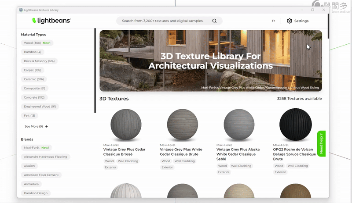
Task: Click Wood tag under OPQ2 Roche de Volcan
Action: pyautogui.click(x=279, y=166)
